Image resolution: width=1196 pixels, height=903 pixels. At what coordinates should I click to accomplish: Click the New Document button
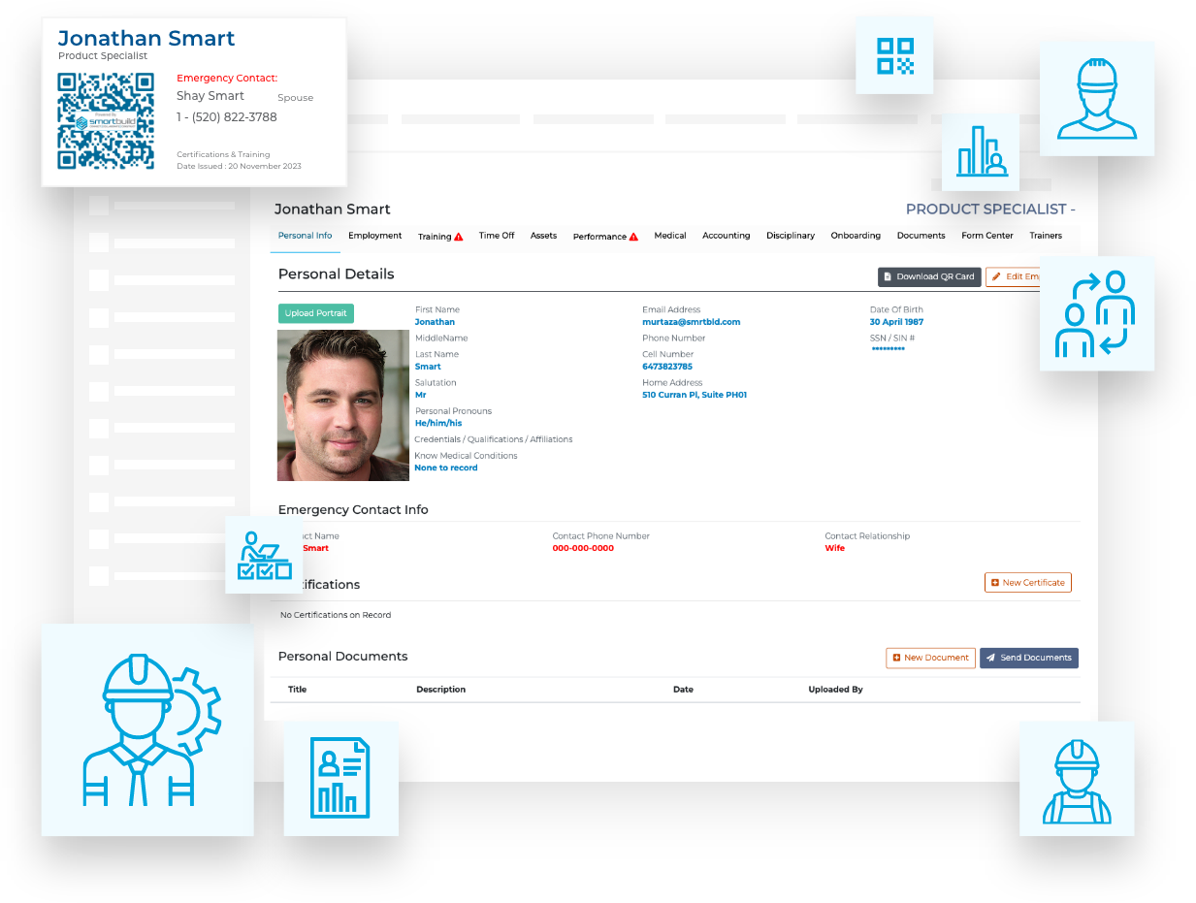[930, 658]
